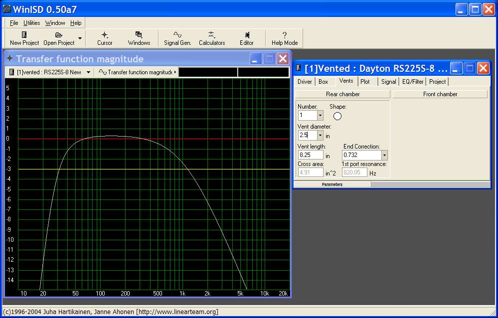Screen dimensions: 498x318
Task: Click the 1st port resonance field
Action: 354,172
